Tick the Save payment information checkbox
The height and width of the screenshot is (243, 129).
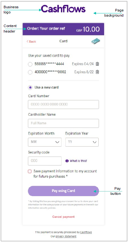tap(30, 171)
